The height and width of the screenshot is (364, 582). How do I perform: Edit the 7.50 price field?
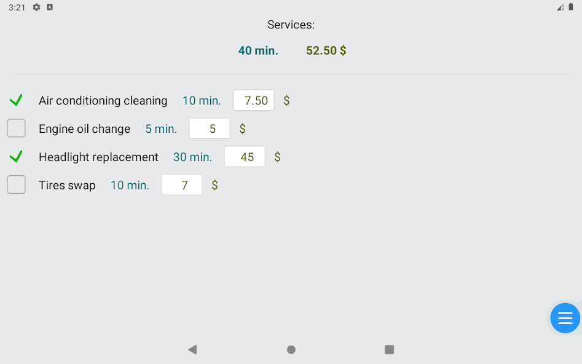tap(254, 100)
